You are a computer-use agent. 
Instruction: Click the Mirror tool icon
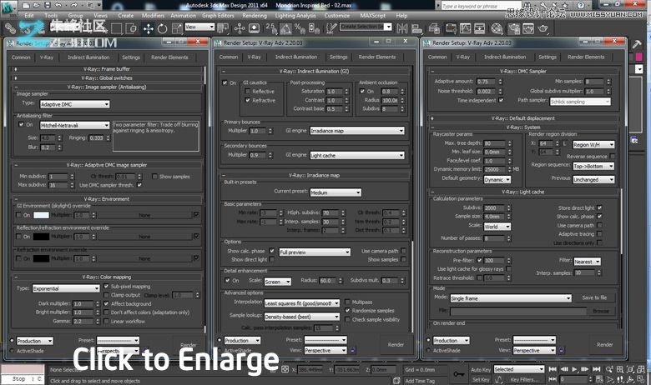(x=402, y=28)
